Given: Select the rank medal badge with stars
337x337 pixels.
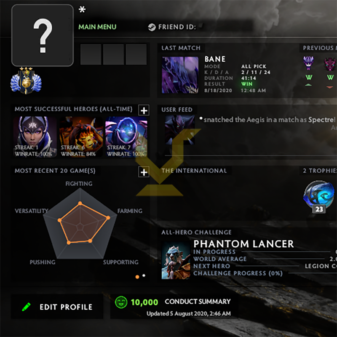Looking at the screenshot, I should pos(26,80).
